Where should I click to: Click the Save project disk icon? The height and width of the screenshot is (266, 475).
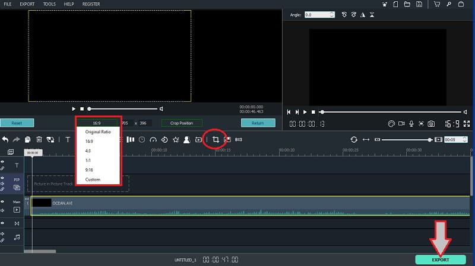point(419,4)
